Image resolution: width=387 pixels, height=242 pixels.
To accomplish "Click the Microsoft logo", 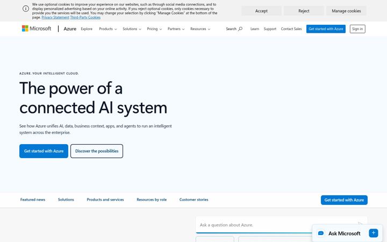I will (x=37, y=29).
